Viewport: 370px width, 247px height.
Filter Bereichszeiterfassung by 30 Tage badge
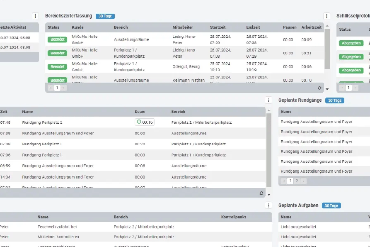(x=105, y=16)
